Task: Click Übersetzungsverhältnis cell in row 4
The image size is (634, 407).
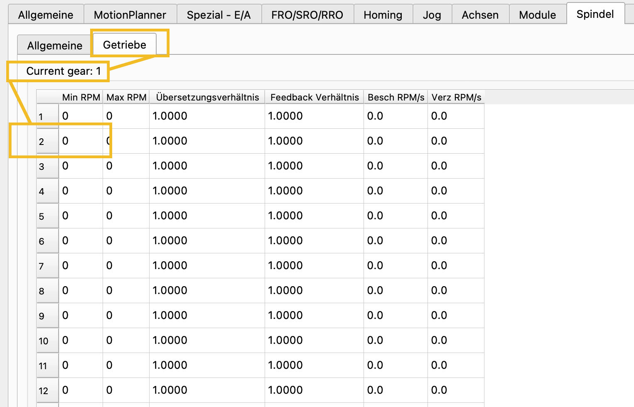Action: pos(207,191)
